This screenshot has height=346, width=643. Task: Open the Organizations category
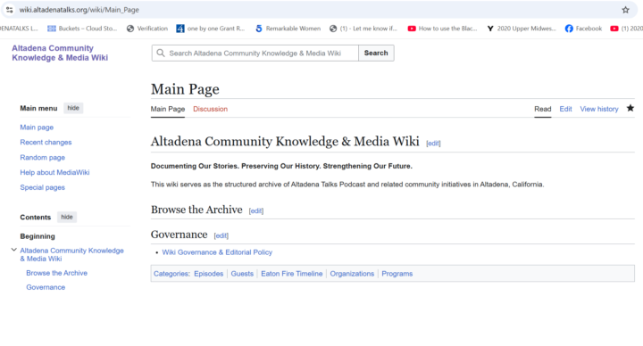[352, 274]
